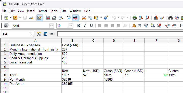This screenshot has width=183, height=93.
Task: Run the Spelling check icon
Action: tap(69, 18)
